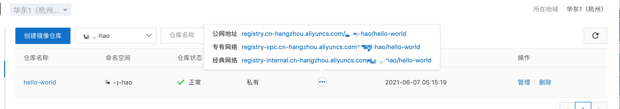Click 管理 for the hello-world repository
Screen dimensions: 620x109
pos(524,82)
